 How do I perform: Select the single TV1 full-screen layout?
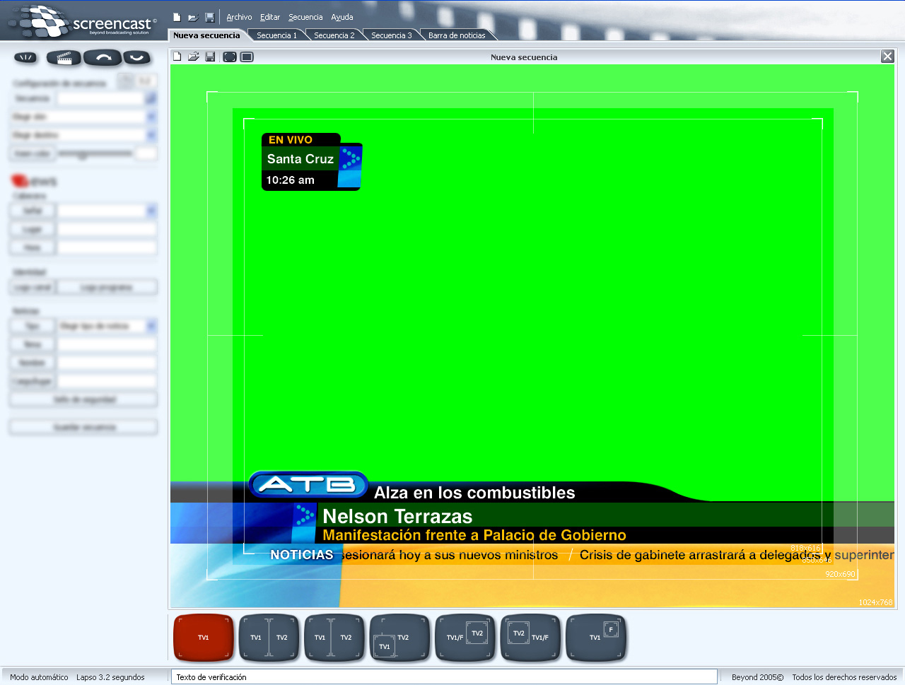tap(204, 637)
